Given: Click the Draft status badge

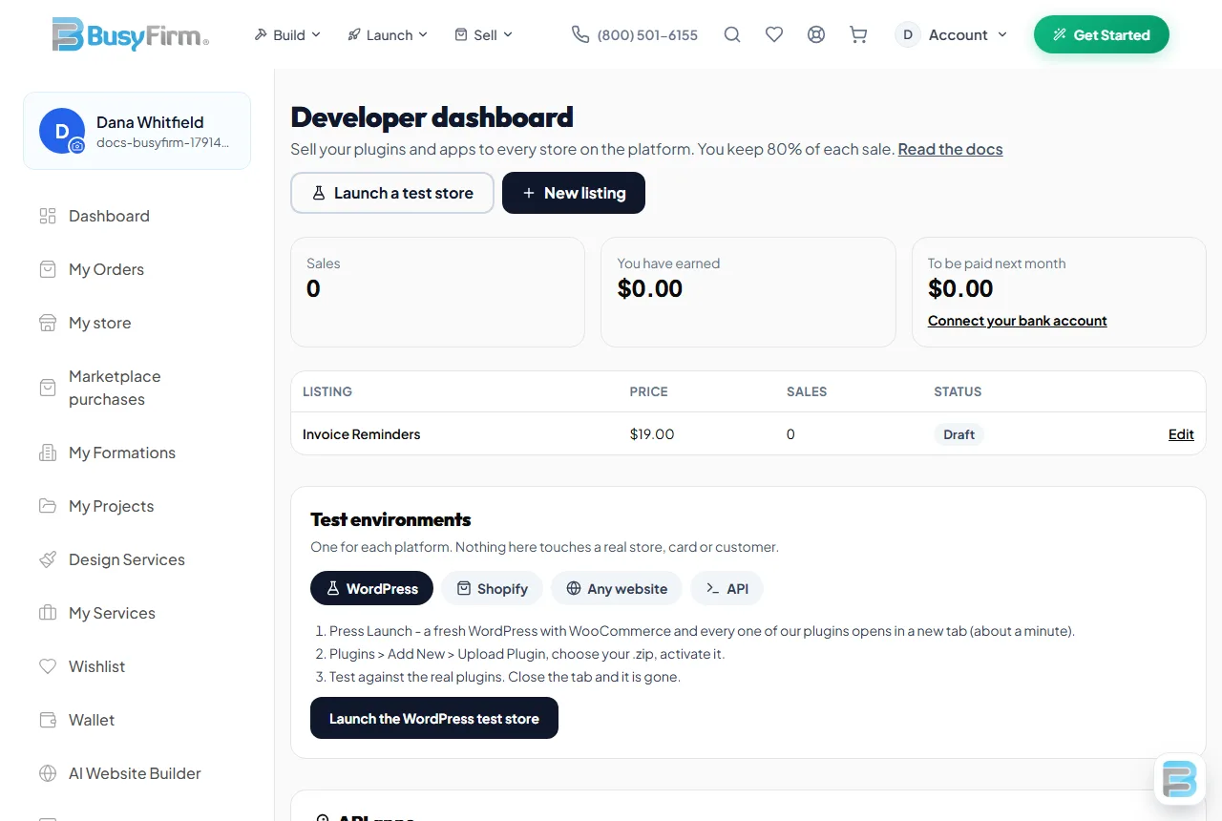Looking at the screenshot, I should [x=959, y=434].
